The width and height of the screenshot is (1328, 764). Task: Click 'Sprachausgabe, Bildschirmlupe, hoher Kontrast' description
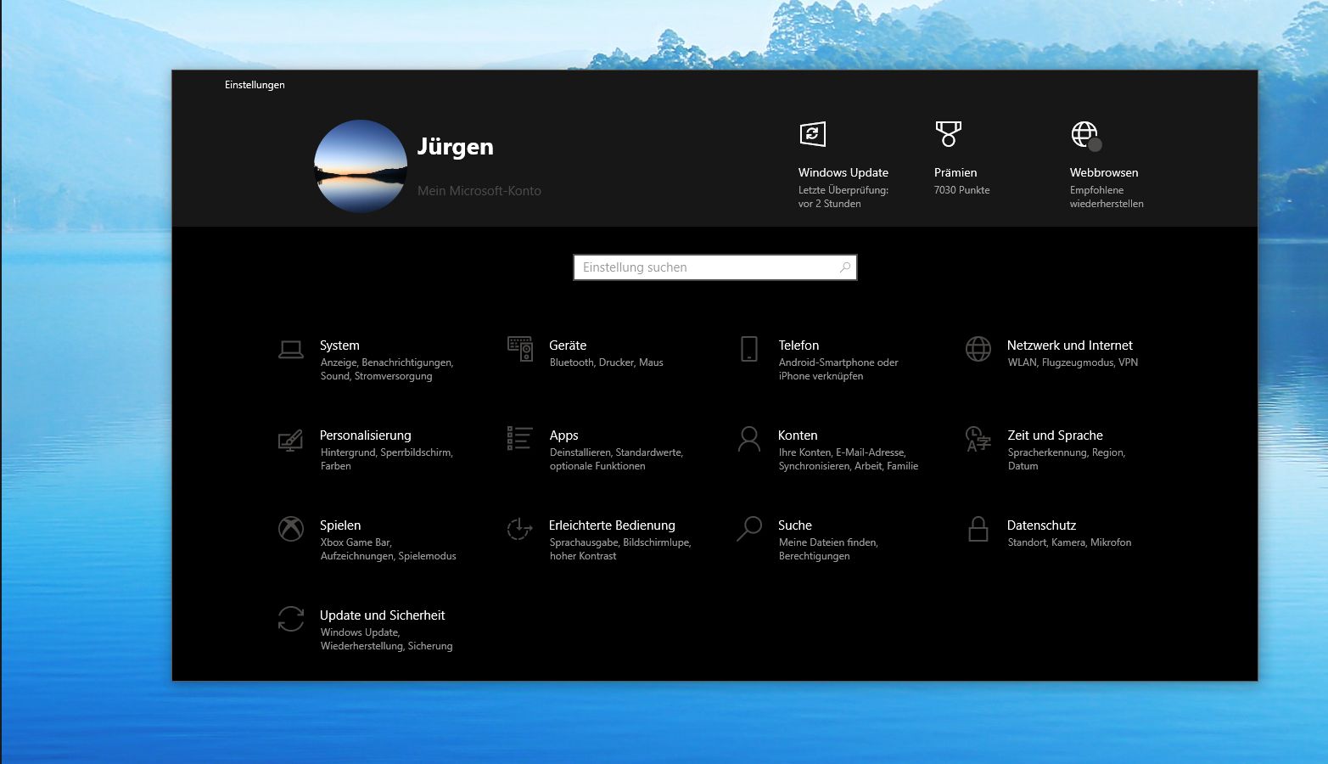click(x=620, y=549)
